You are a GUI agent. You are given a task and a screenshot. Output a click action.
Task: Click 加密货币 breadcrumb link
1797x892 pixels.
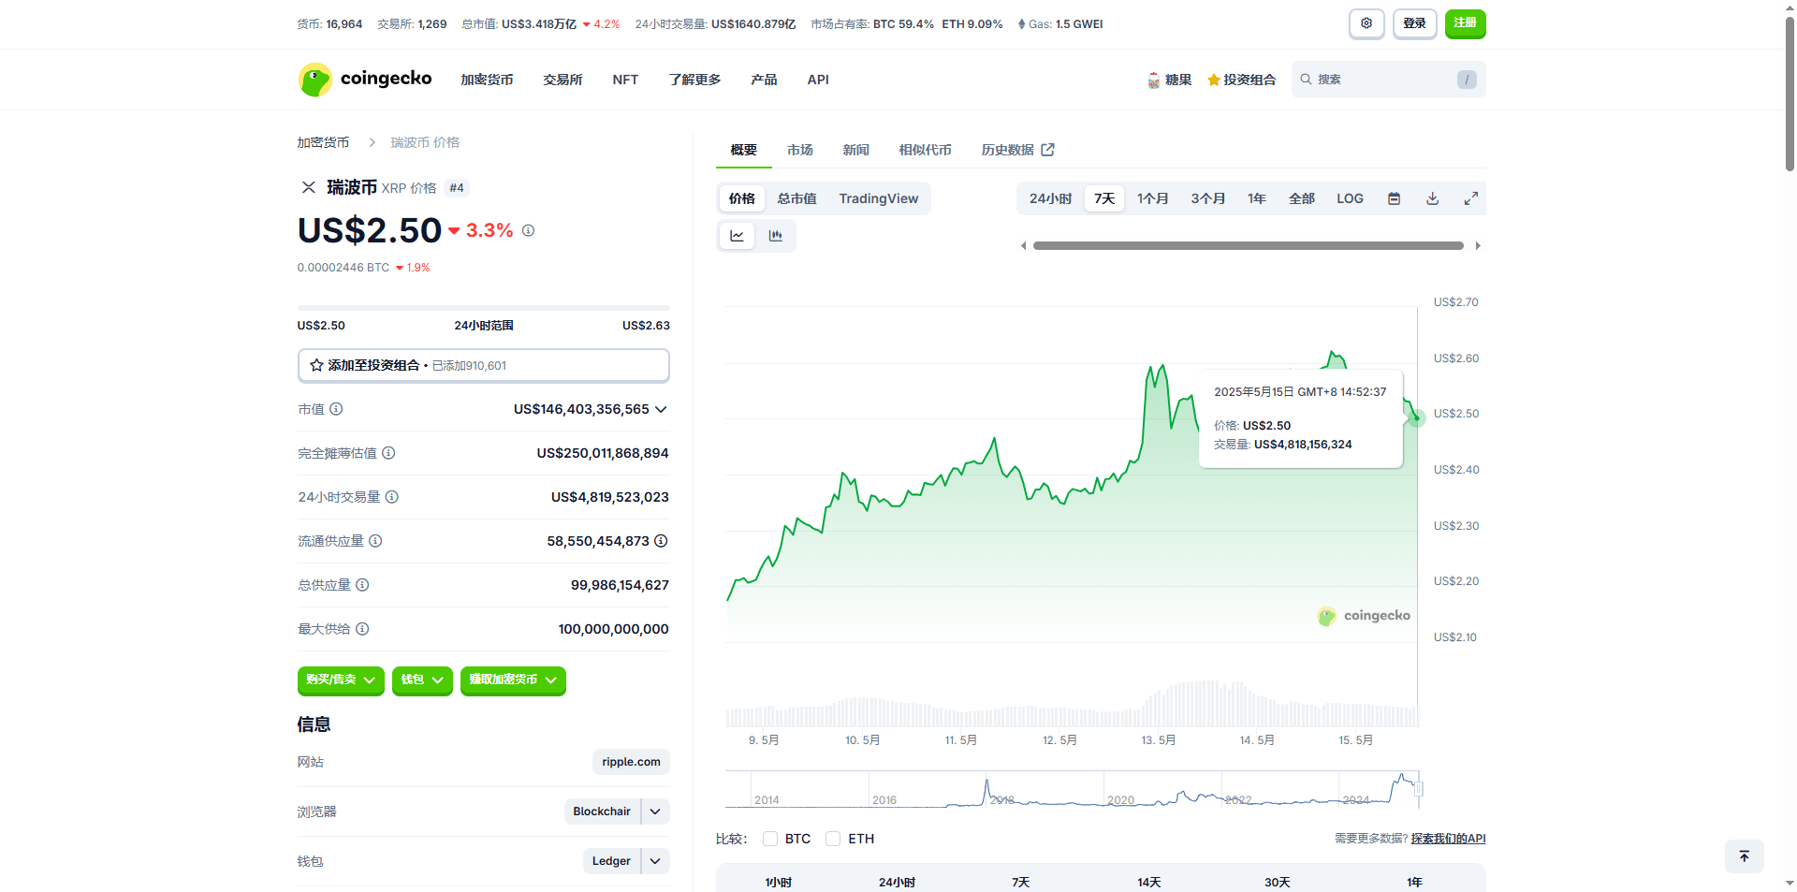tap(323, 142)
